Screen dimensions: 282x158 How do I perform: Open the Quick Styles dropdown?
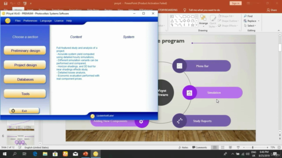pos(212,21)
